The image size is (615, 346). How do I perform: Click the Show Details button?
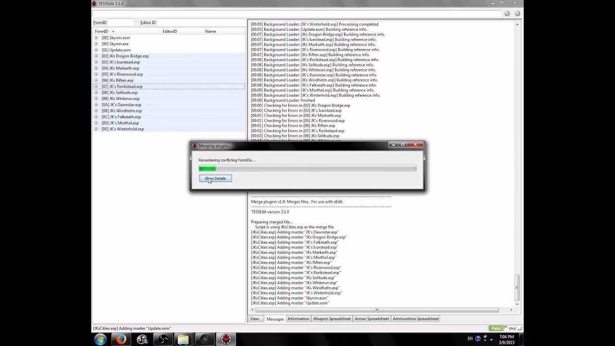[215, 178]
